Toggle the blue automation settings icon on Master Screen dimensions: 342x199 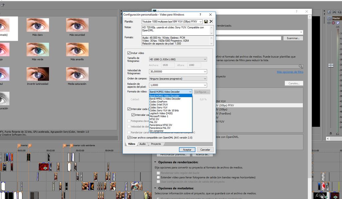(338, 23)
